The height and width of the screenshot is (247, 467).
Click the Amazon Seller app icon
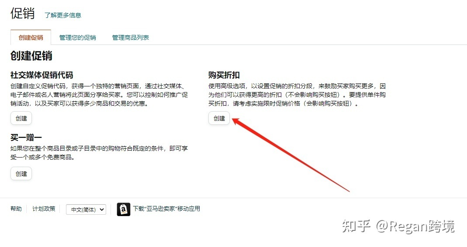(x=123, y=209)
